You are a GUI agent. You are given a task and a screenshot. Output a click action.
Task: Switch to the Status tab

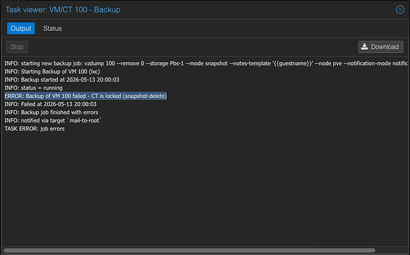click(52, 28)
